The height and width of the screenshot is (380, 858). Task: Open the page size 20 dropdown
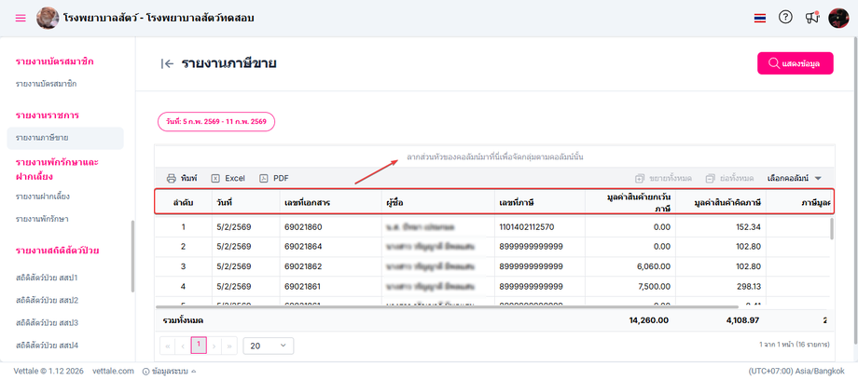[x=269, y=346]
